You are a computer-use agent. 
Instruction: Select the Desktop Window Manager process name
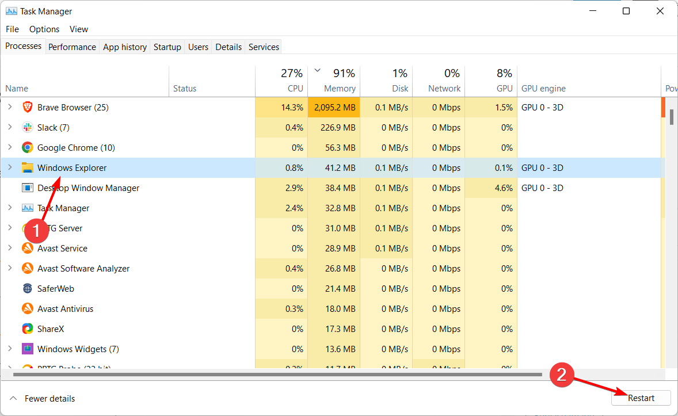(x=88, y=188)
